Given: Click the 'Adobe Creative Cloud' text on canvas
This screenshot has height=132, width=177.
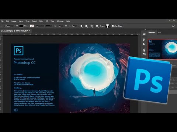Looking at the screenshot, I should tap(24, 59).
